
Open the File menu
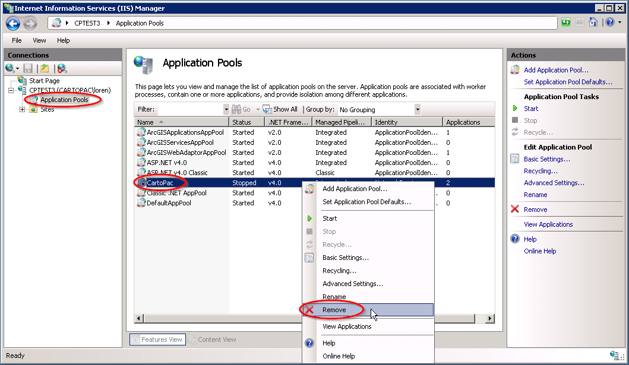(17, 40)
